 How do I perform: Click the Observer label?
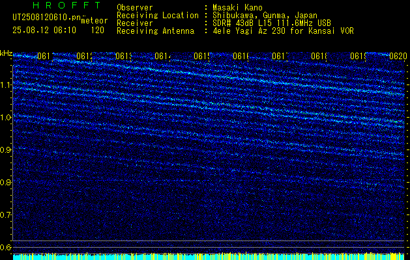click(x=135, y=8)
